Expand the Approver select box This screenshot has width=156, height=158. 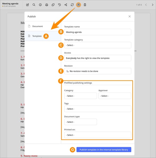pyautogui.click(x=115, y=96)
